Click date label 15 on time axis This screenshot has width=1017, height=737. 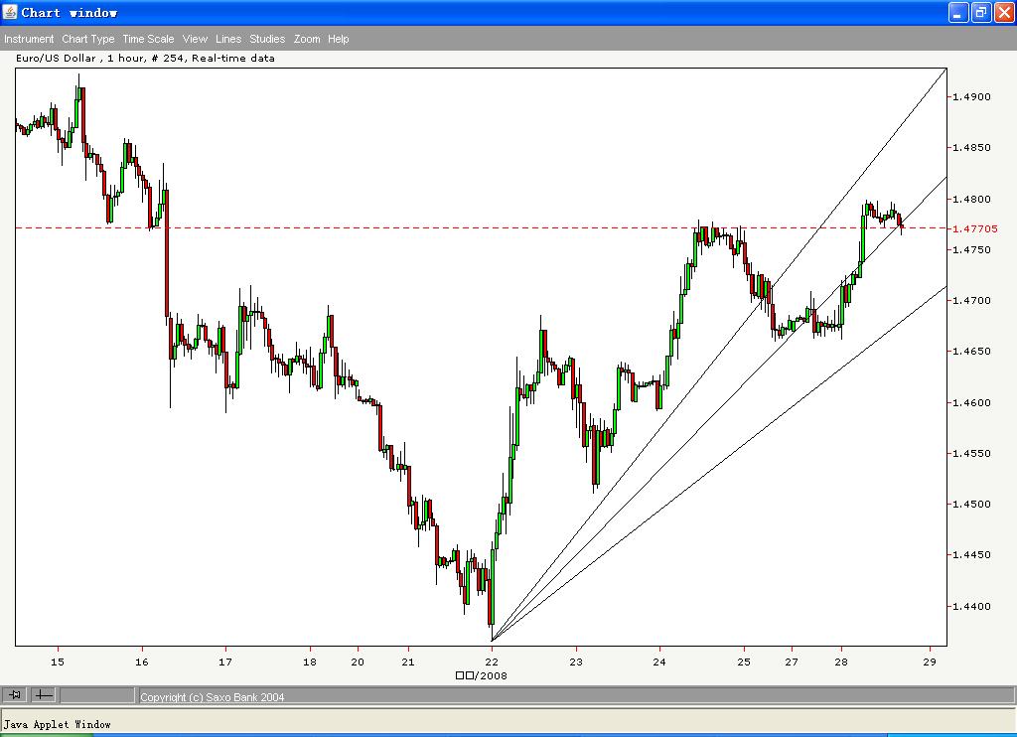click(x=58, y=662)
